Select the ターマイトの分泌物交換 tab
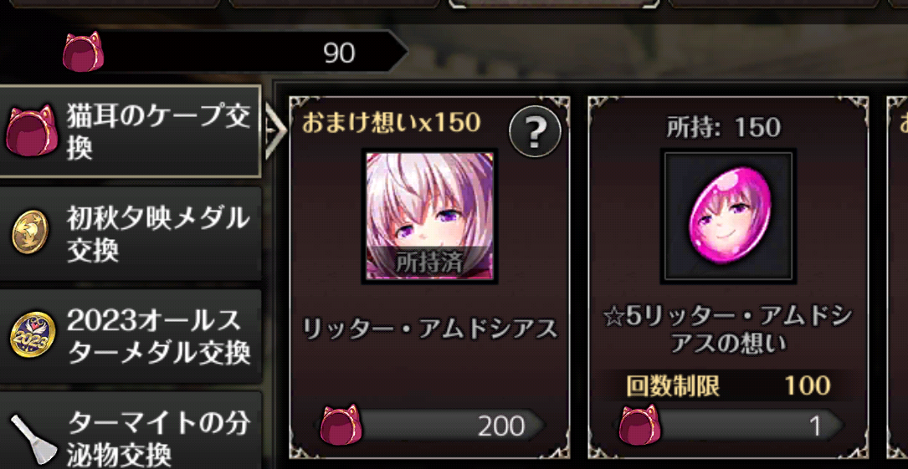The width and height of the screenshot is (908, 469). tap(131, 431)
